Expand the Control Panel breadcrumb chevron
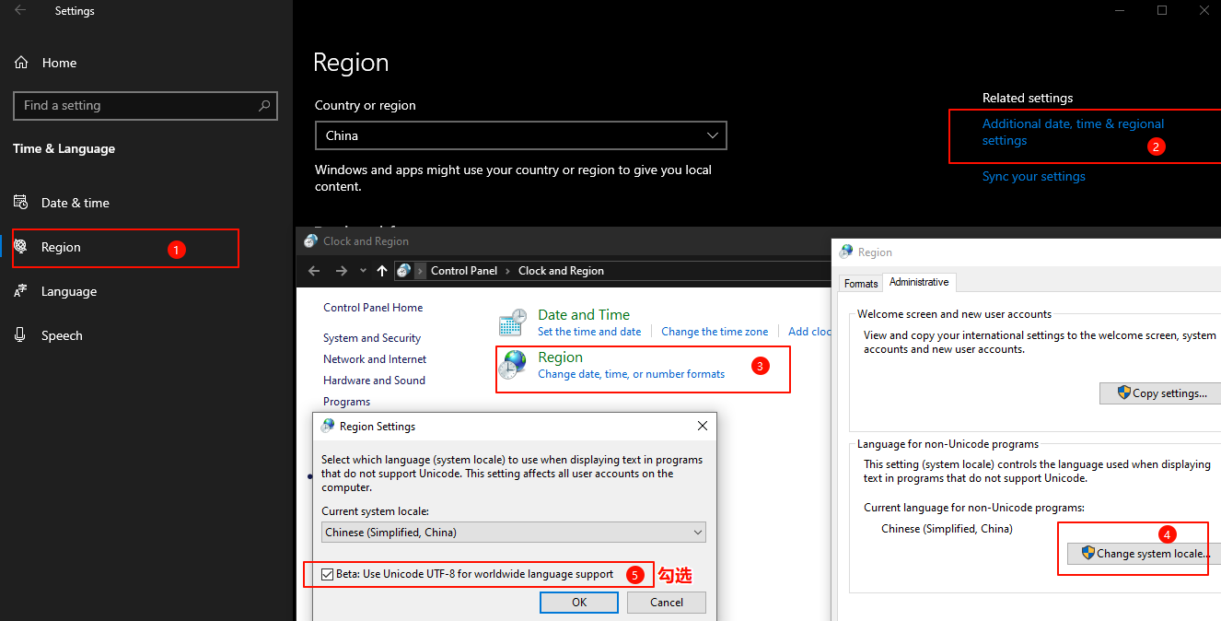Screen dimensions: 1221x621 click(421, 271)
